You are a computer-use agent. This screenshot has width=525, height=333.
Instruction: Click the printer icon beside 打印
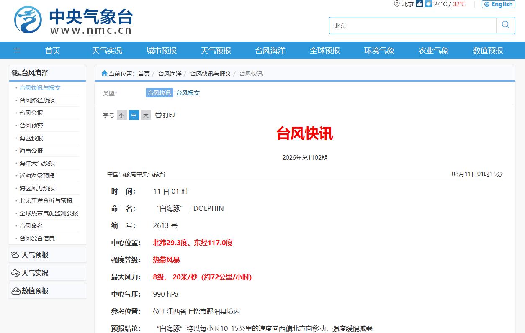click(158, 115)
